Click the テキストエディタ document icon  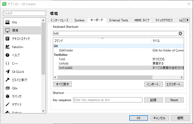pyautogui.click(x=7, y=39)
